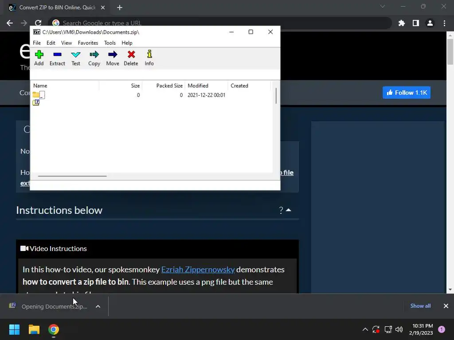
Task: Open a new Chrome tab
Action: click(120, 8)
